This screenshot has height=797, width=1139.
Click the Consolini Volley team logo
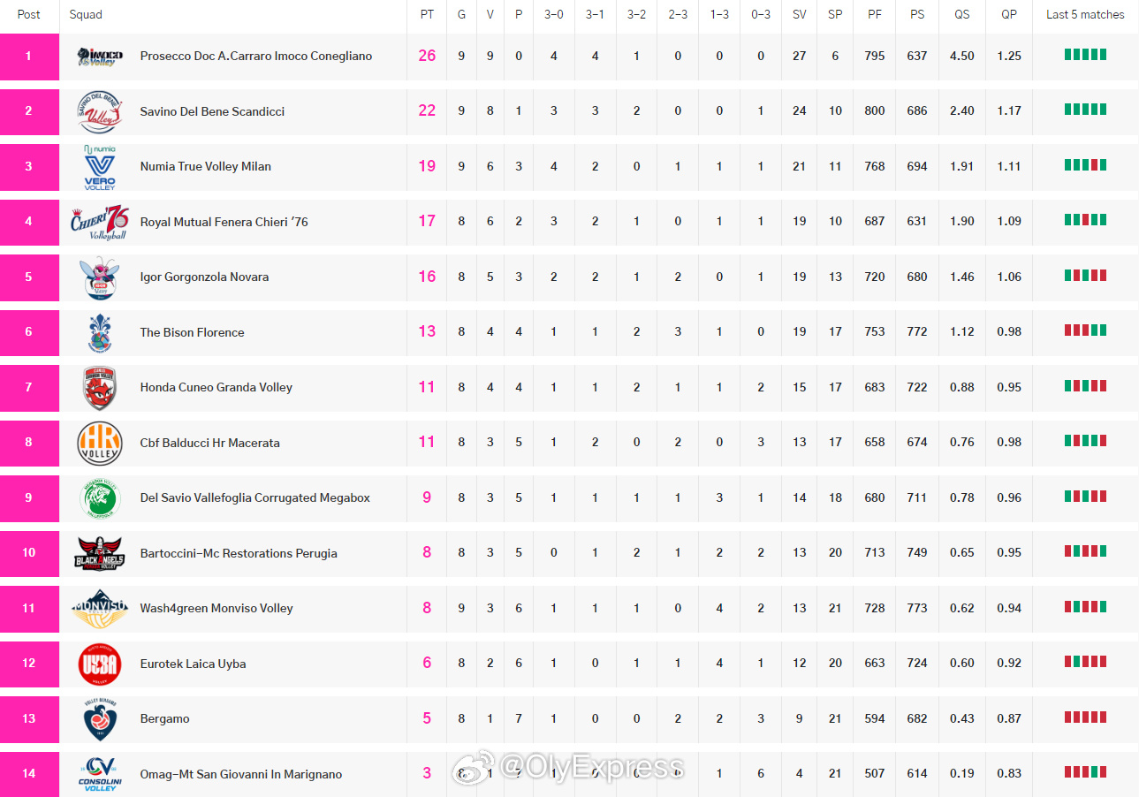coord(100,774)
